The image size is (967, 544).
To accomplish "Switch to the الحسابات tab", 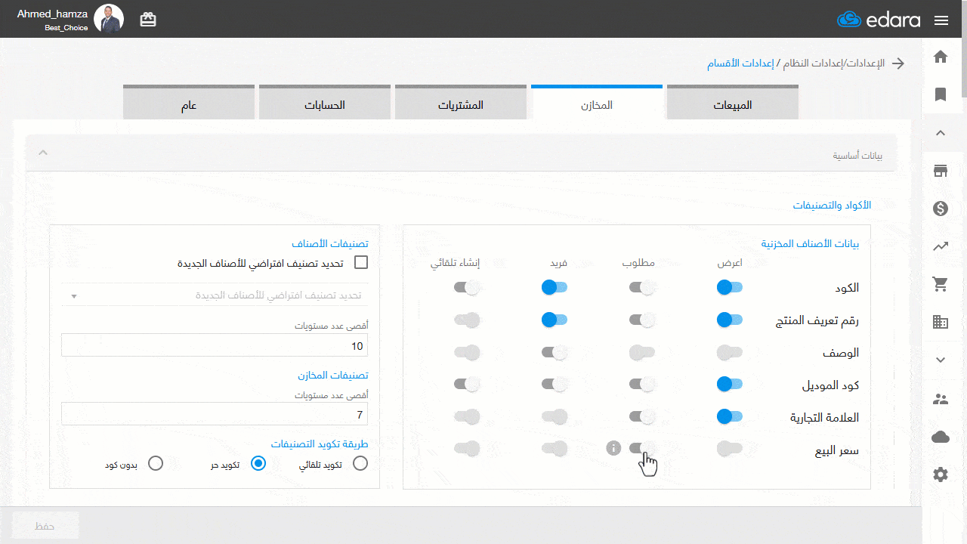I will tap(324, 105).
